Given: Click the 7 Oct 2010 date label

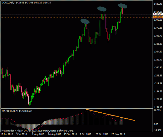Looking at the screenshot, I should coord(86,134).
